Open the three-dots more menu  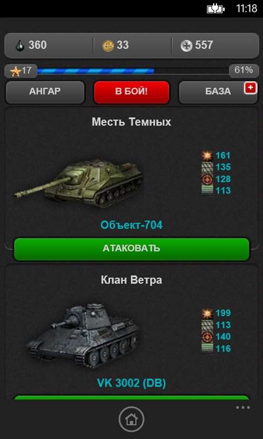pos(243,408)
